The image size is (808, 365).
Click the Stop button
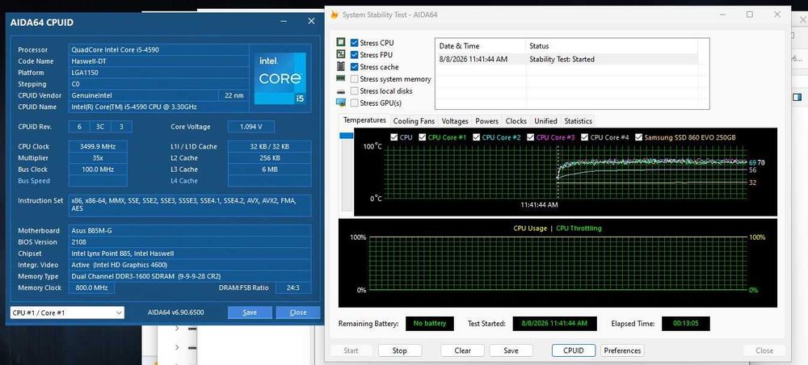point(400,350)
